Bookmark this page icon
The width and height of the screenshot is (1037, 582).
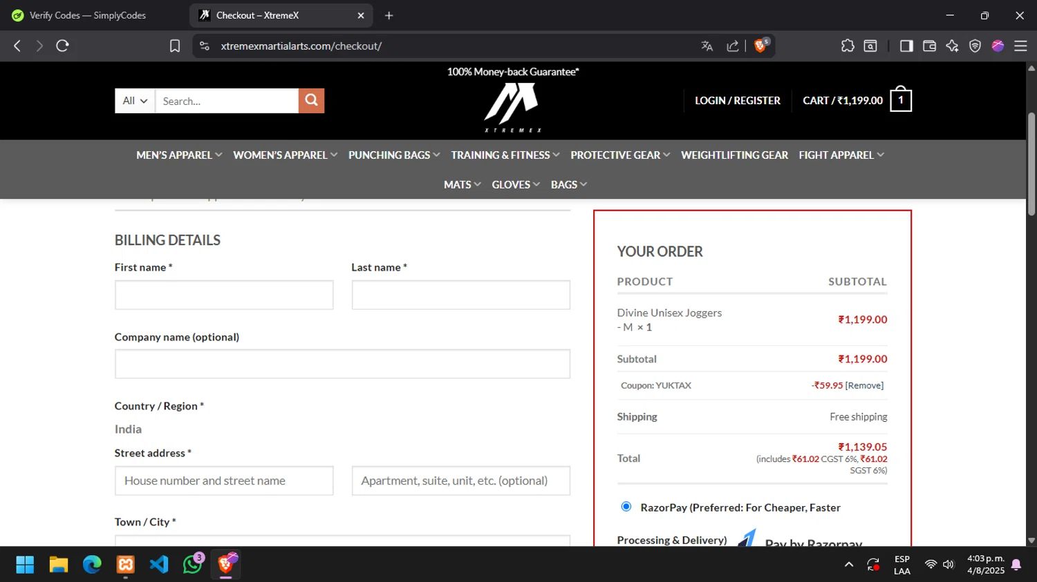[175, 46]
